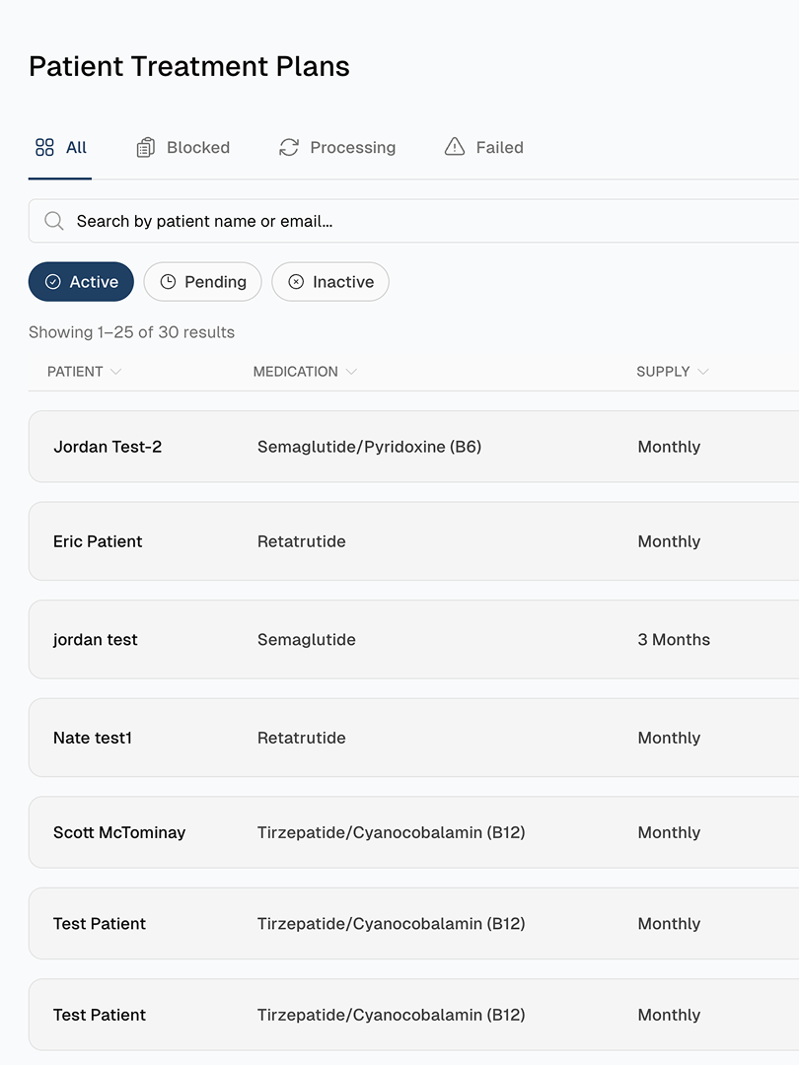Open the Blocked tab
799x1065 pixels.
coord(183,147)
